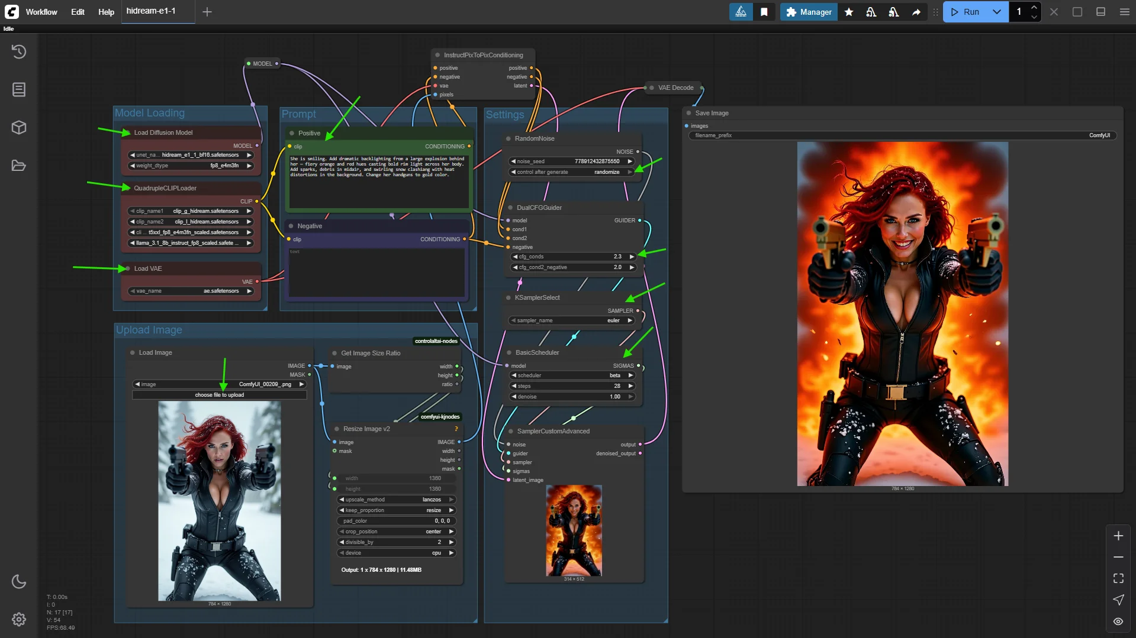Open the model library cube icon
This screenshot has height=638, width=1136.
click(19, 128)
